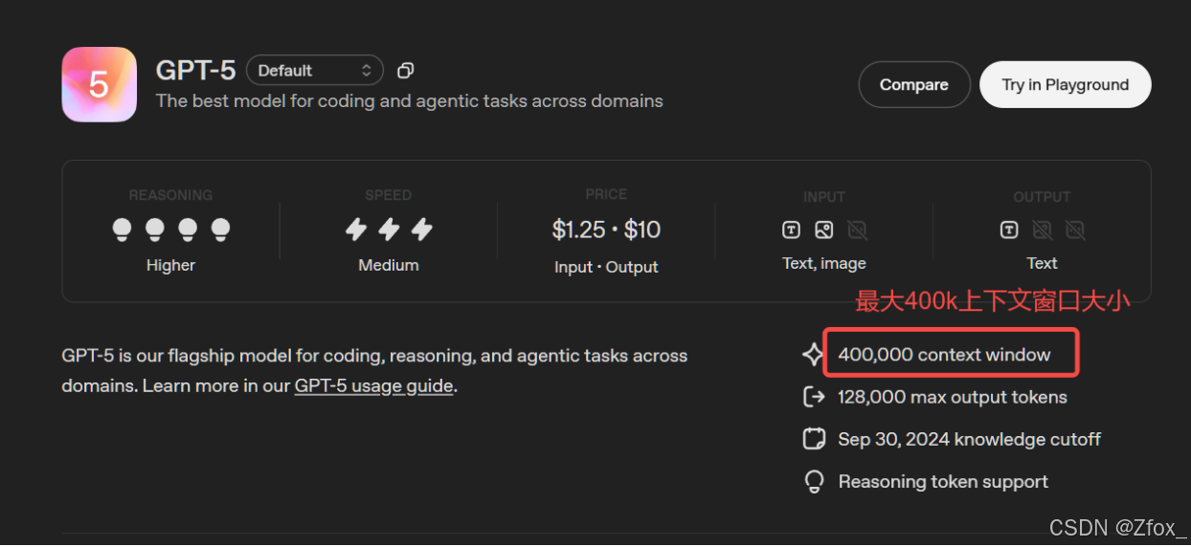Viewport: 1191px width, 547px height.
Task: Click the calendar icon beside knowledge cutoff
Action: point(814,439)
